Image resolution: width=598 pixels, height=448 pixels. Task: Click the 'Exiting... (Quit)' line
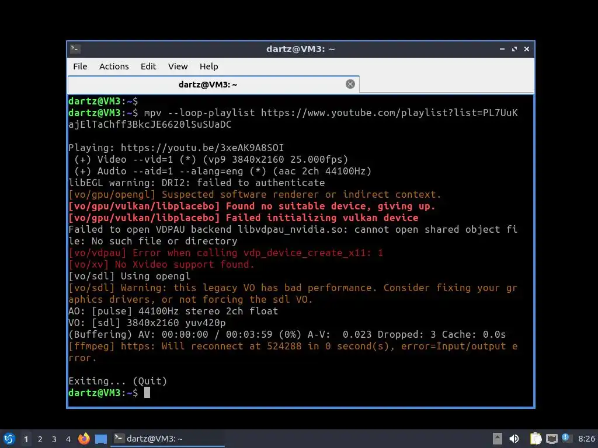117,381
